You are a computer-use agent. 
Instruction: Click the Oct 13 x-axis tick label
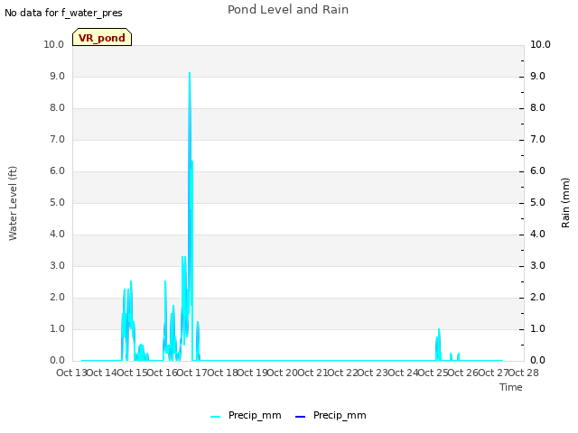(x=71, y=373)
